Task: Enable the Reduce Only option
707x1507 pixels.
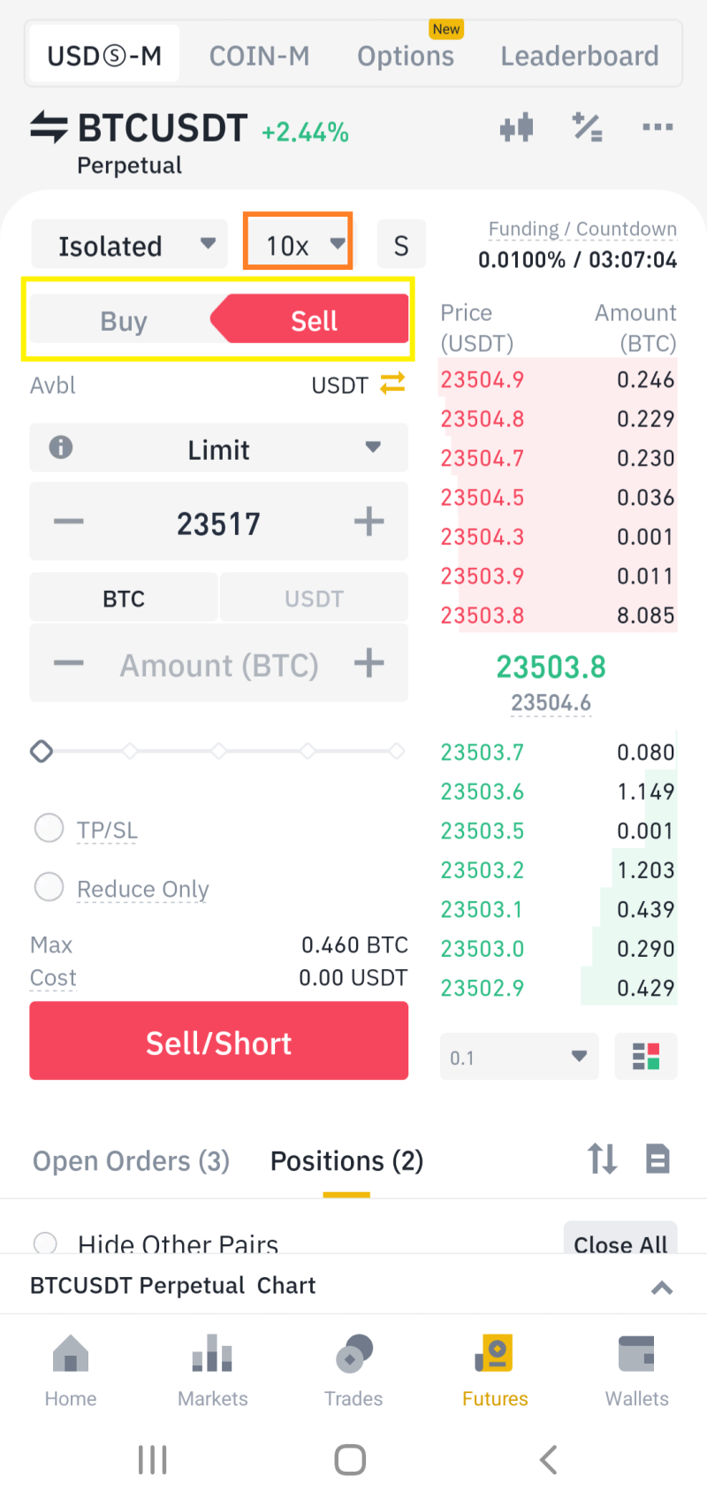Action: pyautogui.click(x=49, y=887)
